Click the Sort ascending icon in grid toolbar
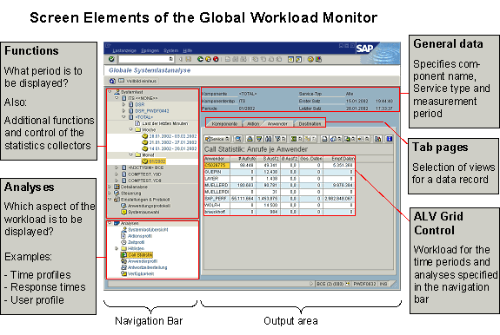Image resolution: width=500 pixels, height=335 pixels. [250, 139]
